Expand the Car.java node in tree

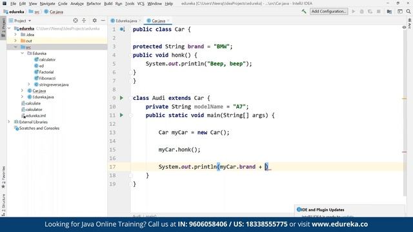22,90
